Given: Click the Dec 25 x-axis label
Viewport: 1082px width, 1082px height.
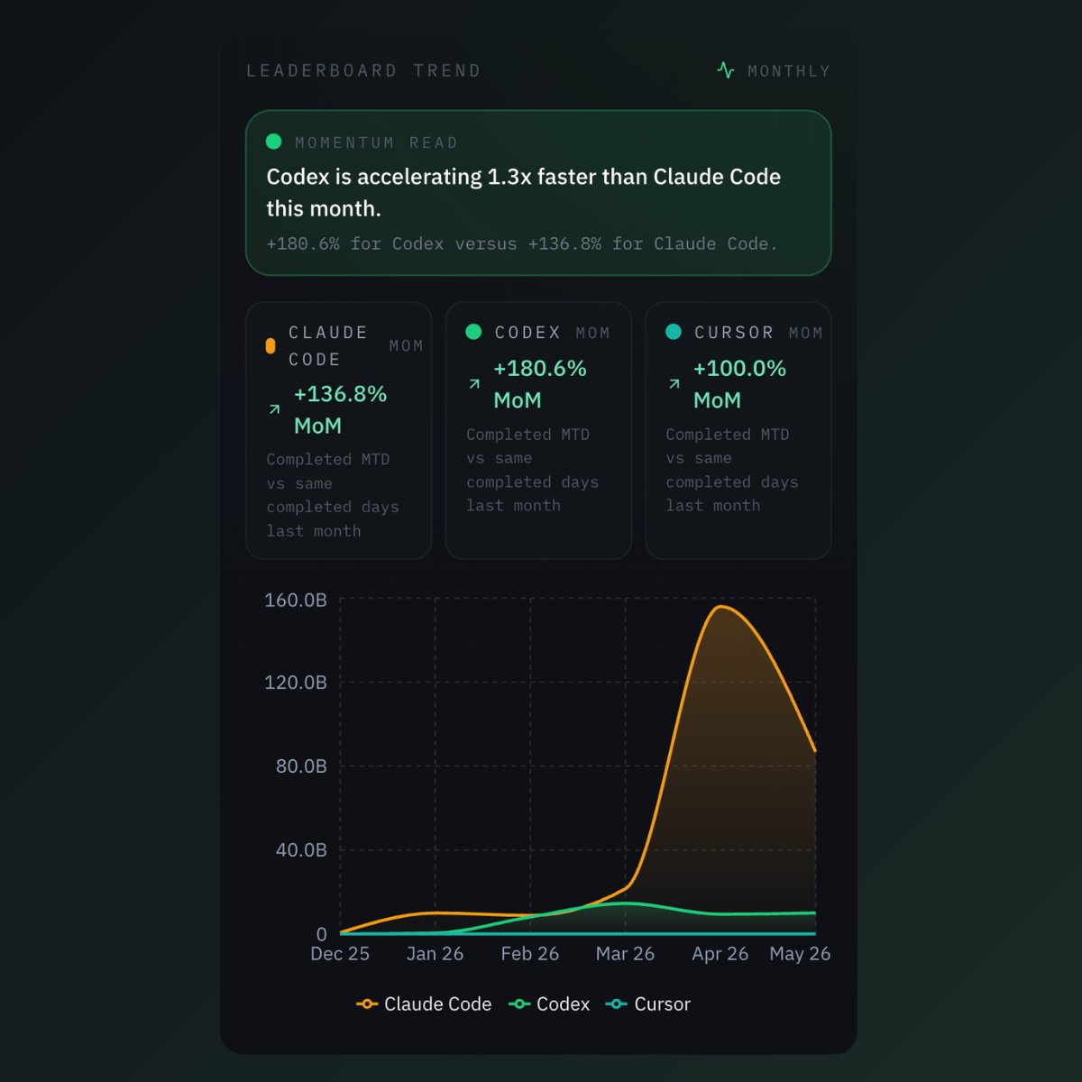Looking at the screenshot, I should click(x=340, y=954).
